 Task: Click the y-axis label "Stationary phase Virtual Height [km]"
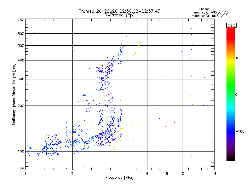coord(14,95)
